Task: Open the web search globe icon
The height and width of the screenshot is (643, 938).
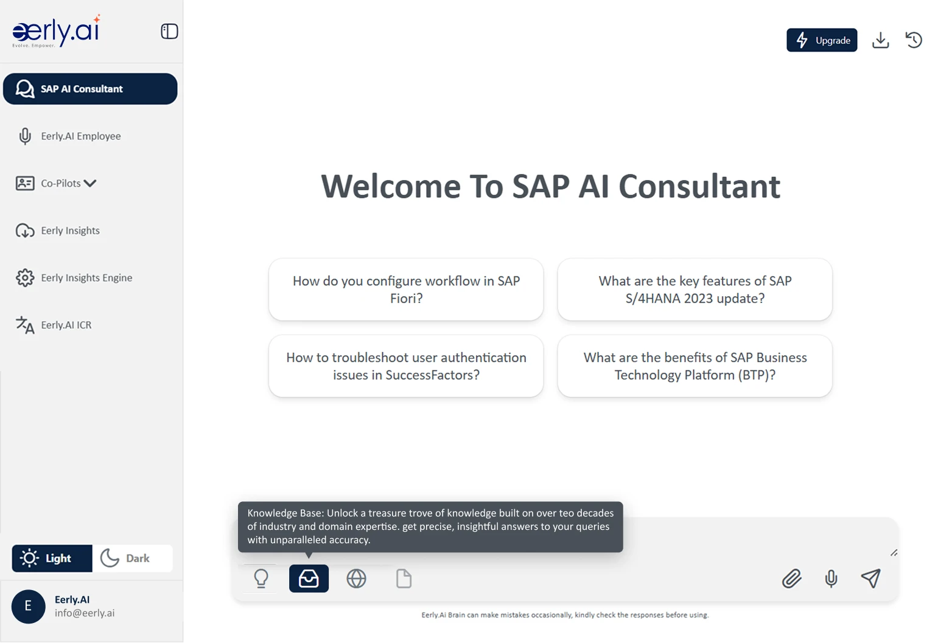Action: pyautogui.click(x=356, y=579)
